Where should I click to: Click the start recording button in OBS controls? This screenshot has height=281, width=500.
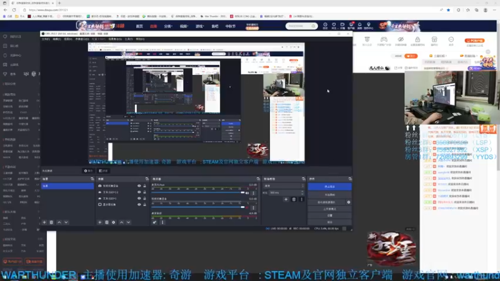[330, 195]
